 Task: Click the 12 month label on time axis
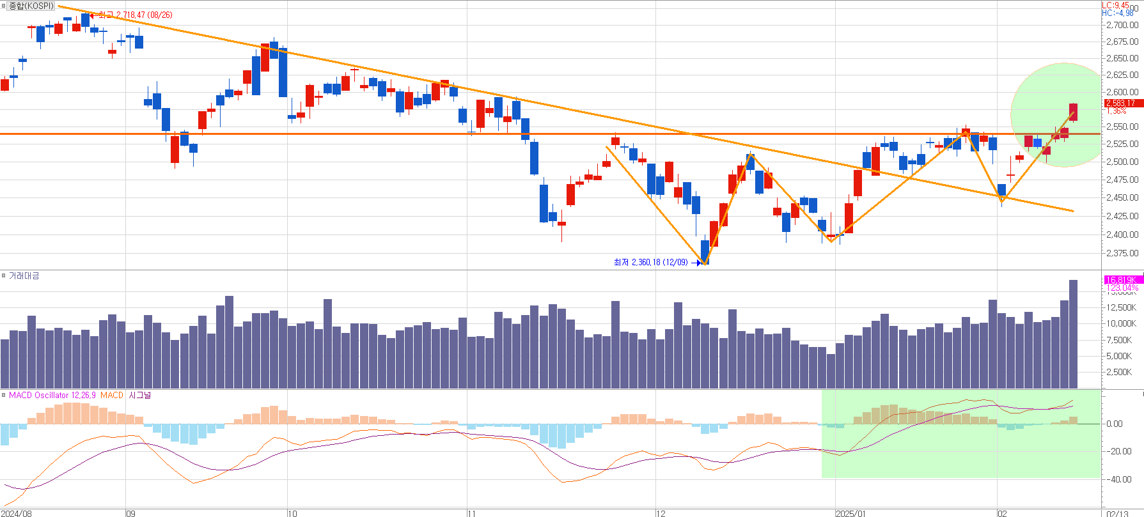click(661, 513)
